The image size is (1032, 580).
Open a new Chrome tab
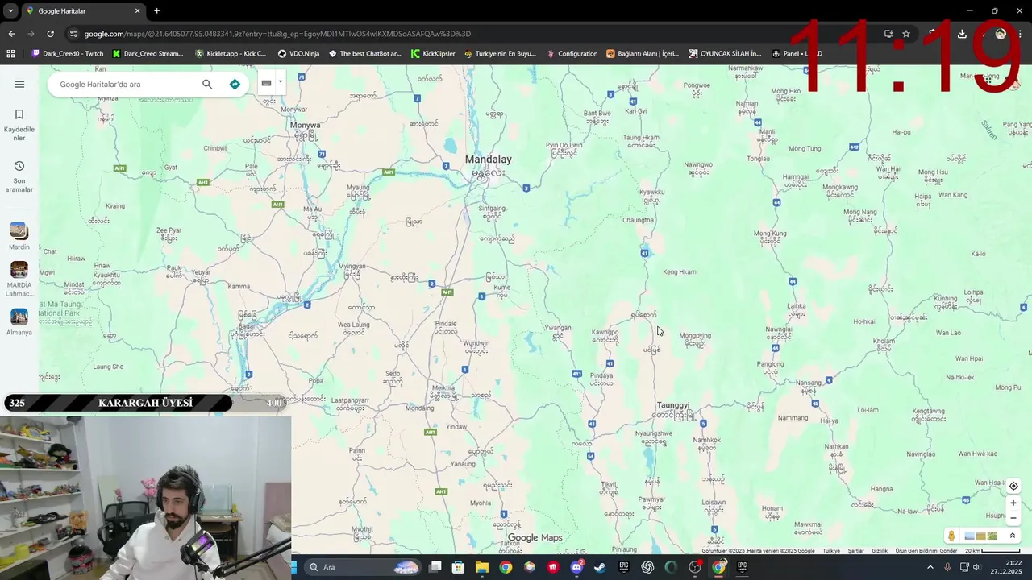[x=156, y=11]
